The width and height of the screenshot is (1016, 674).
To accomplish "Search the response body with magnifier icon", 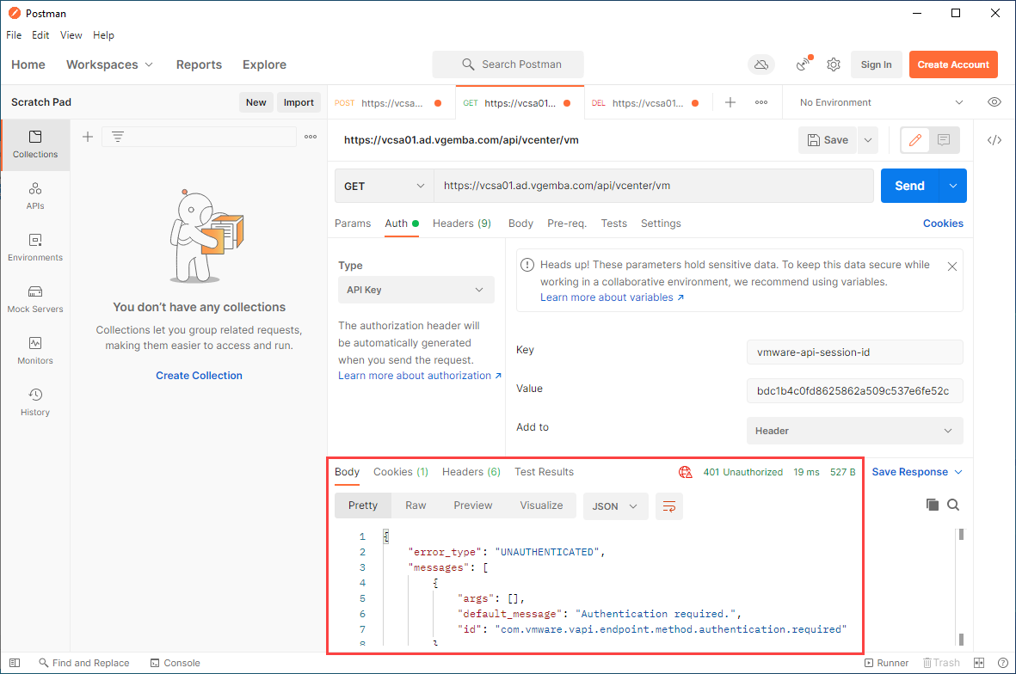I will (x=952, y=505).
